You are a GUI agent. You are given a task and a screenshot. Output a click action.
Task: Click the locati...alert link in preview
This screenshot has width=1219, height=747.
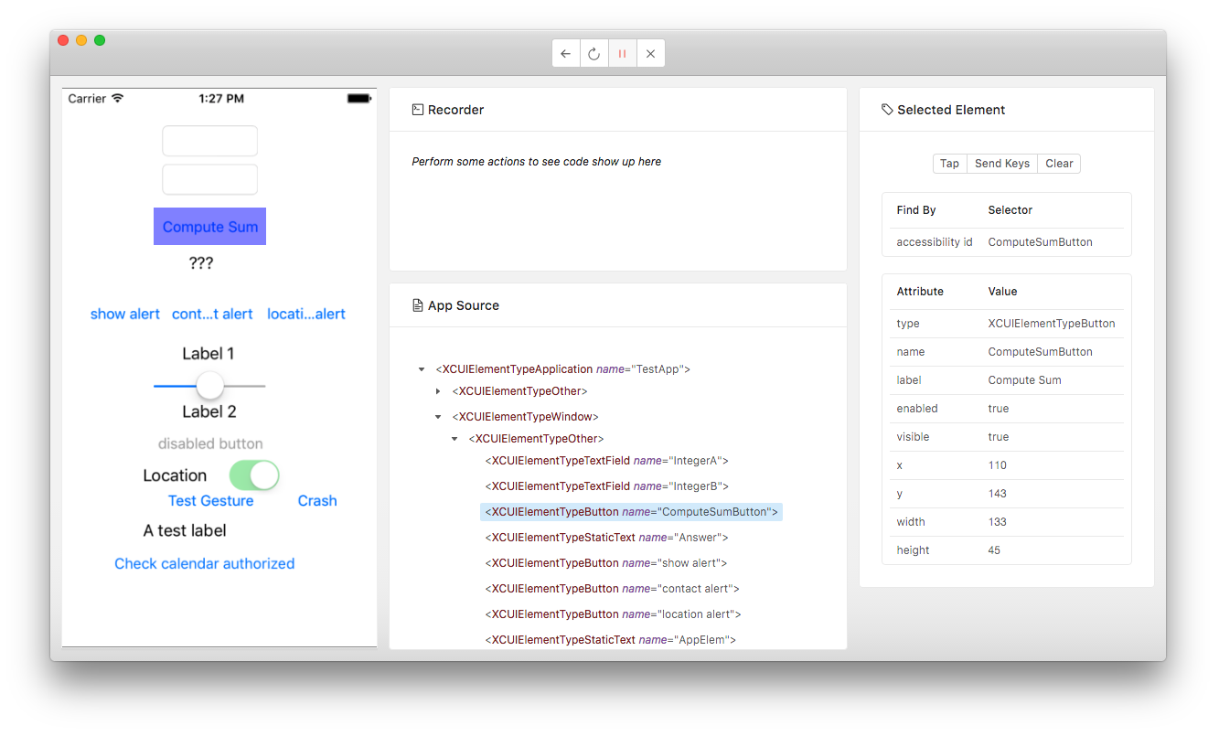(306, 314)
